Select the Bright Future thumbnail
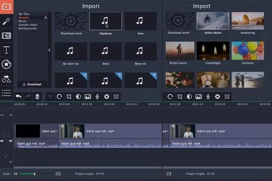 [180, 51]
